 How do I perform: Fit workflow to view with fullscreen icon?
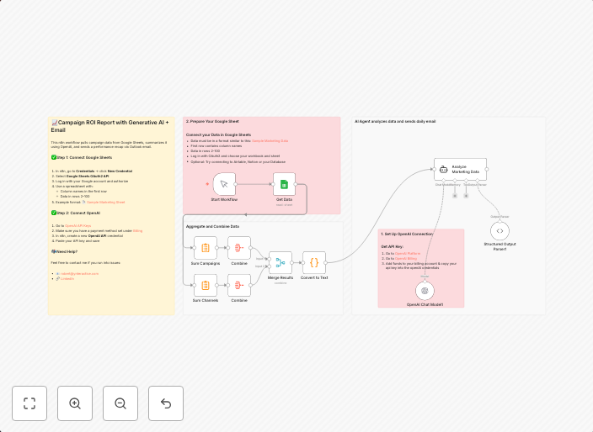(29, 403)
